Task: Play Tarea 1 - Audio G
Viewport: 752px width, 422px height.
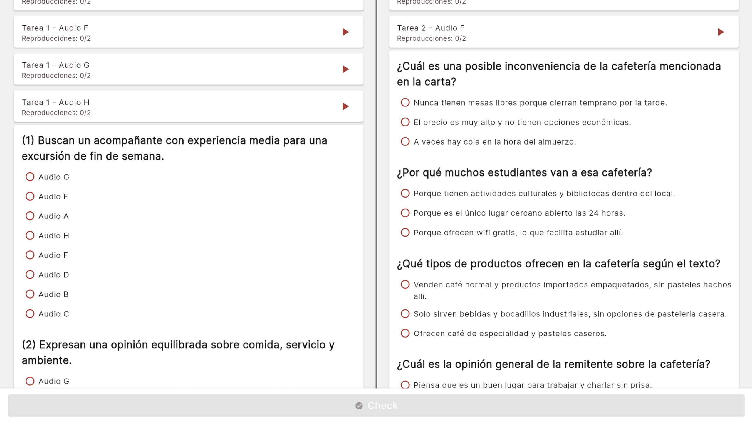Action: [x=345, y=69]
